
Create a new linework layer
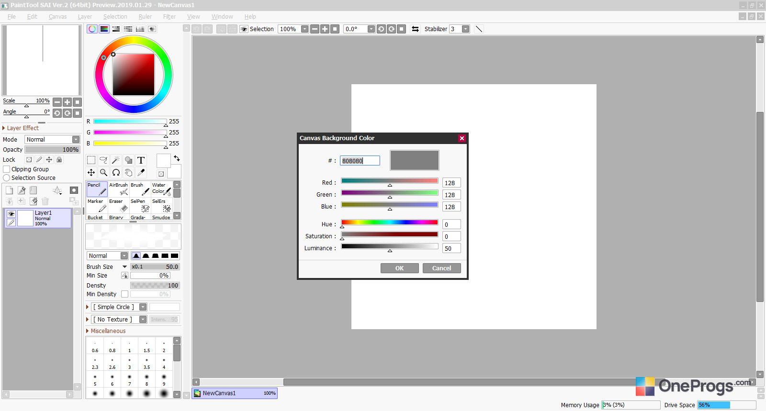22,190
